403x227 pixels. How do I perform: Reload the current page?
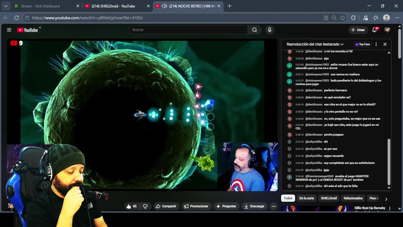click(x=17, y=18)
